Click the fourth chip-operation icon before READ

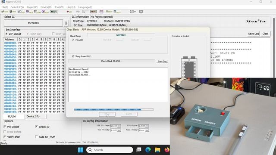pyautogui.click(x=45, y=12)
